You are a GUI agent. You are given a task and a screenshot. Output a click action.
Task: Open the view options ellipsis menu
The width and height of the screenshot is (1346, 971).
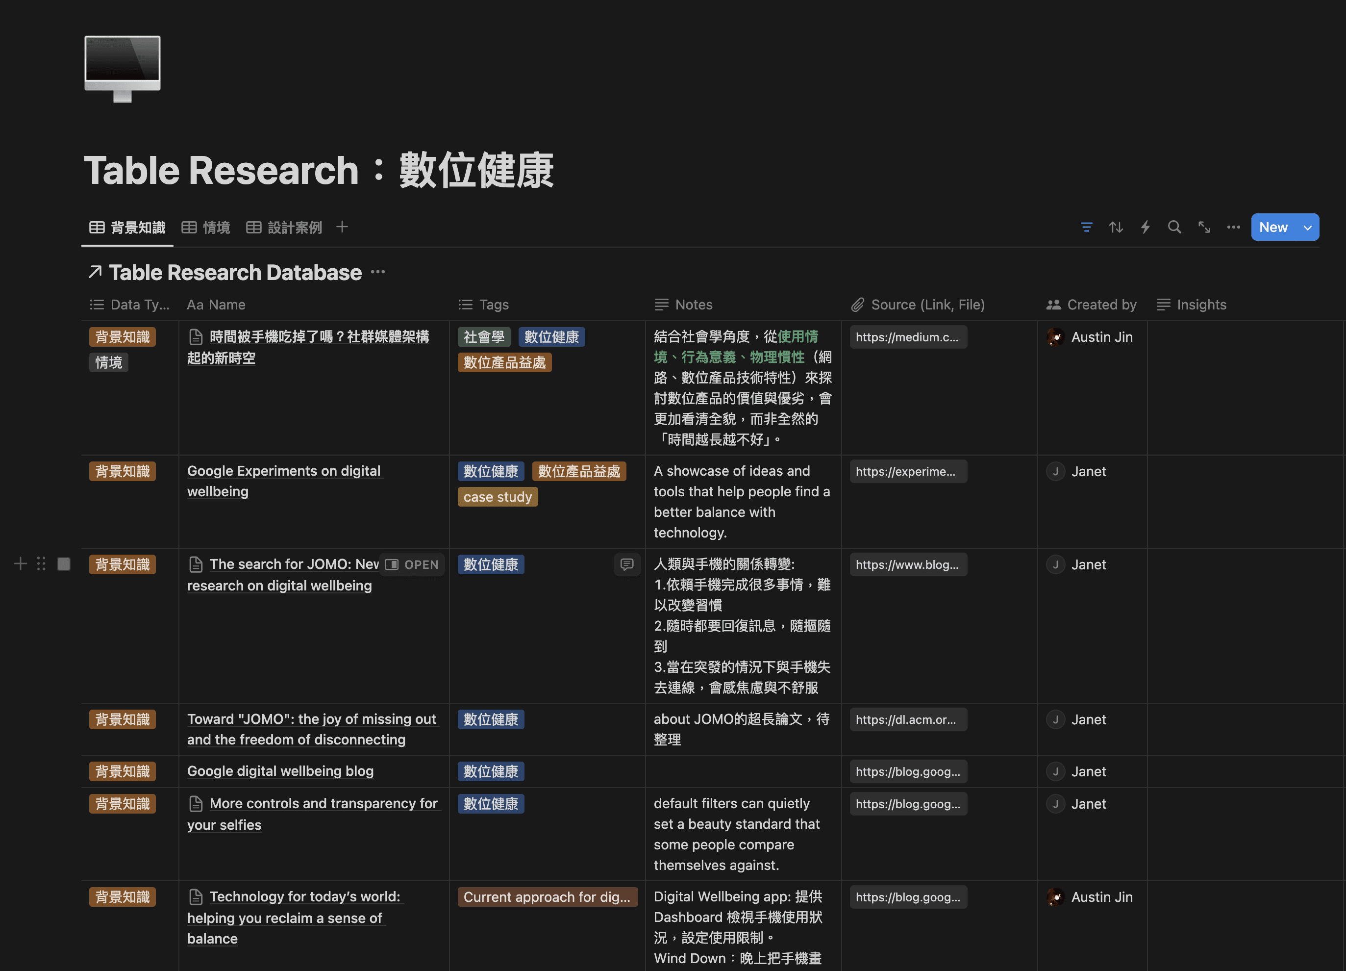click(1233, 228)
